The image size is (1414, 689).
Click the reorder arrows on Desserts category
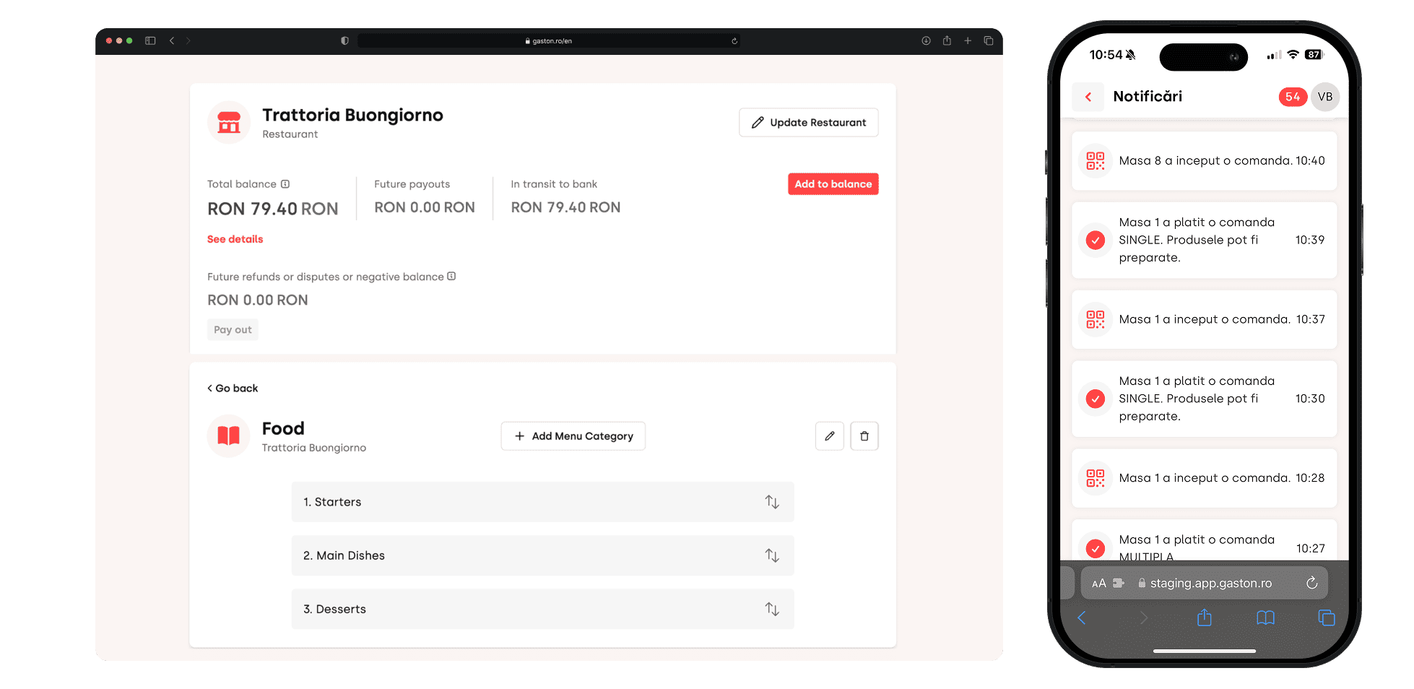coord(772,609)
